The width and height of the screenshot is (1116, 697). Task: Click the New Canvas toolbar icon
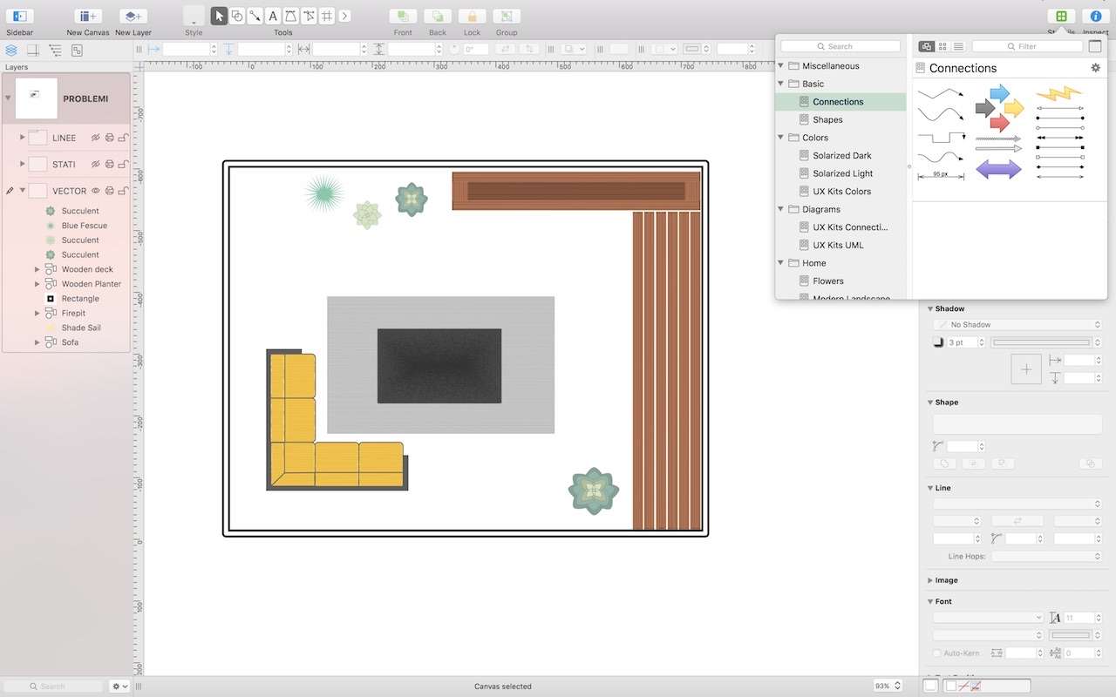pos(87,16)
